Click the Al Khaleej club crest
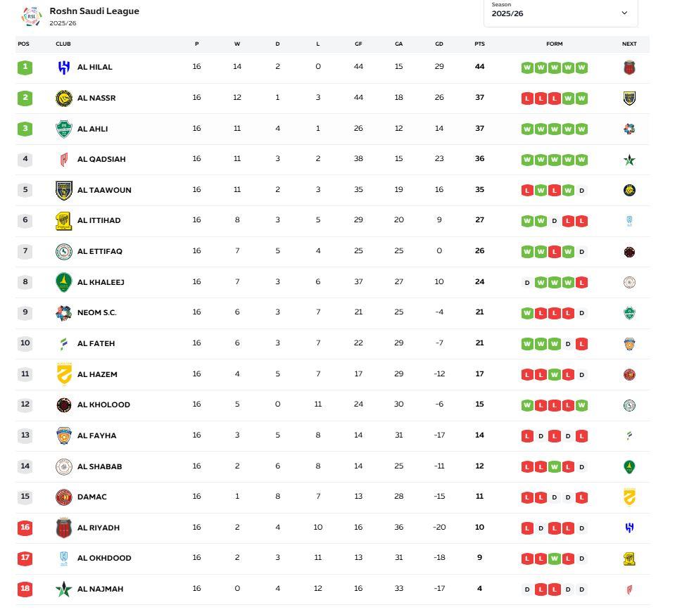 (x=62, y=282)
